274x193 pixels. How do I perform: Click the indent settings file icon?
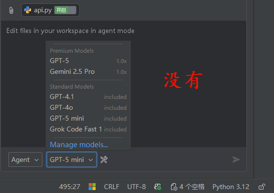pyautogui.click(x=174, y=187)
